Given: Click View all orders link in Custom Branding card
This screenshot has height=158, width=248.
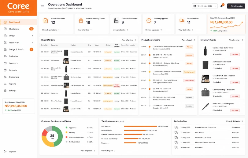Looking at the screenshot, I should [85, 30].
